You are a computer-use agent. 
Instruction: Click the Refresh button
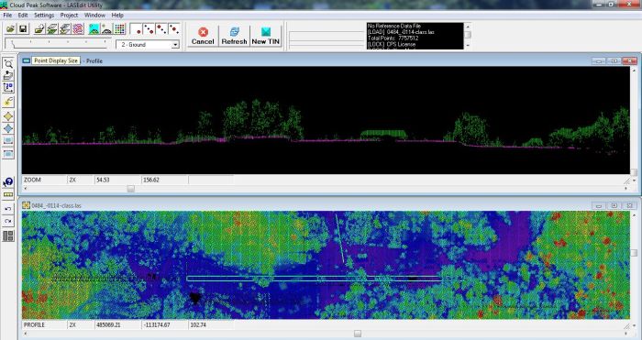[234, 36]
